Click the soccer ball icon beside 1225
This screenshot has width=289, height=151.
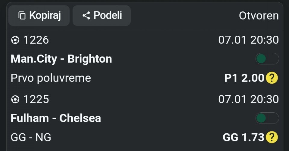(x=15, y=99)
